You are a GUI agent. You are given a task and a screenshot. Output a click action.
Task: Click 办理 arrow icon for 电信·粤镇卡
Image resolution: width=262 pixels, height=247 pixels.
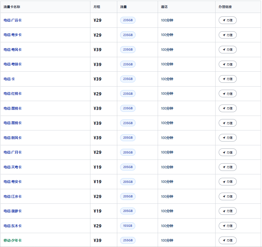[224, 64]
